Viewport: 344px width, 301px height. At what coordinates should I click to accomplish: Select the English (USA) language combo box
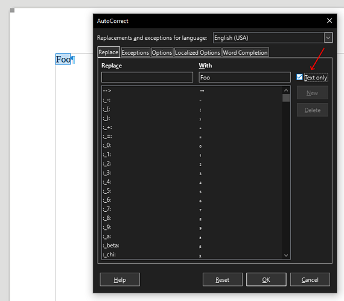273,38
